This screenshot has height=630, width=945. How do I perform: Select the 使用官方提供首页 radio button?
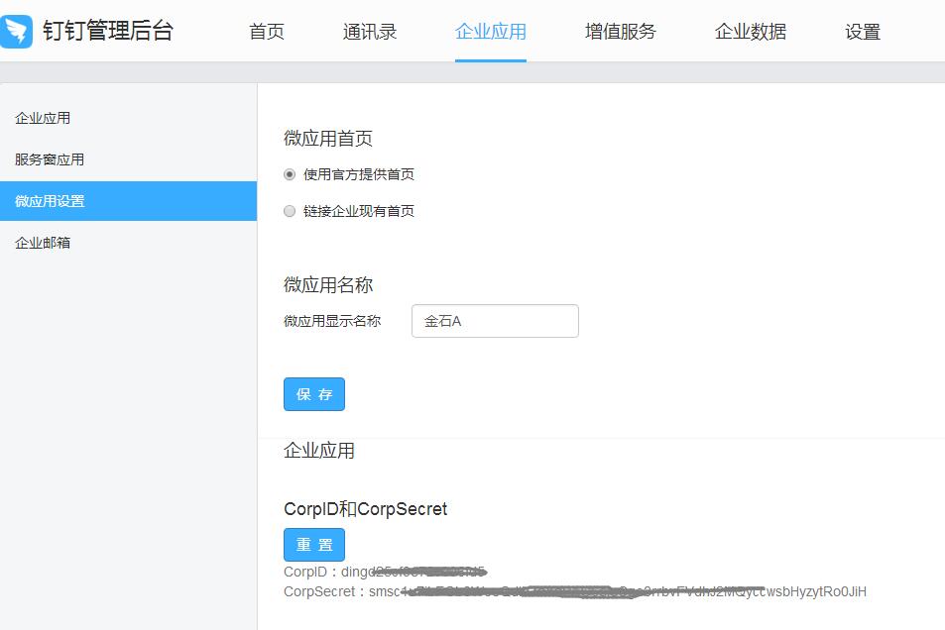[290, 174]
